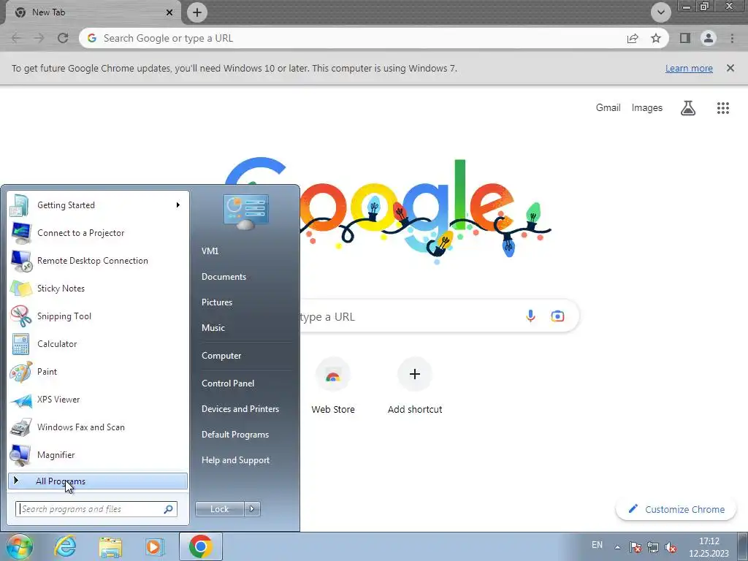This screenshot has height=561, width=748.
Task: Open the shutdown options arrow next to Lock
Action: click(252, 509)
